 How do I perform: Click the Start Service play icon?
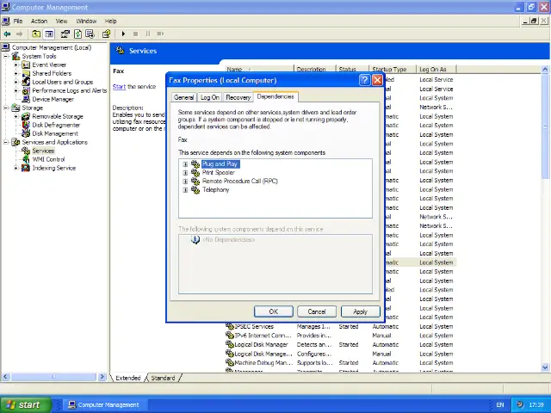(123, 34)
